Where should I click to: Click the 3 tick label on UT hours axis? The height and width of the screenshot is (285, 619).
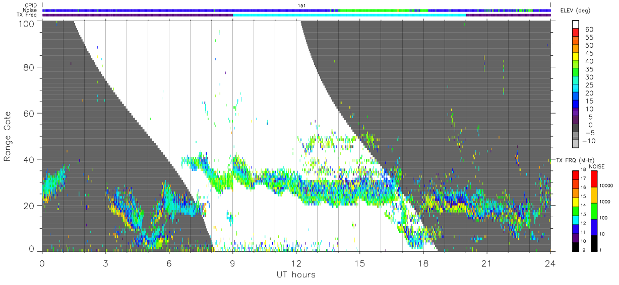pos(105,263)
